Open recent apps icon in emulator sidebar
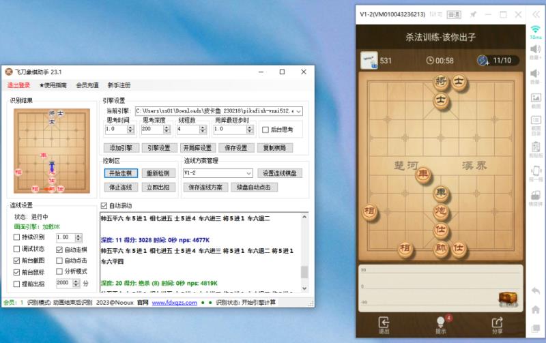 click(x=536, y=328)
